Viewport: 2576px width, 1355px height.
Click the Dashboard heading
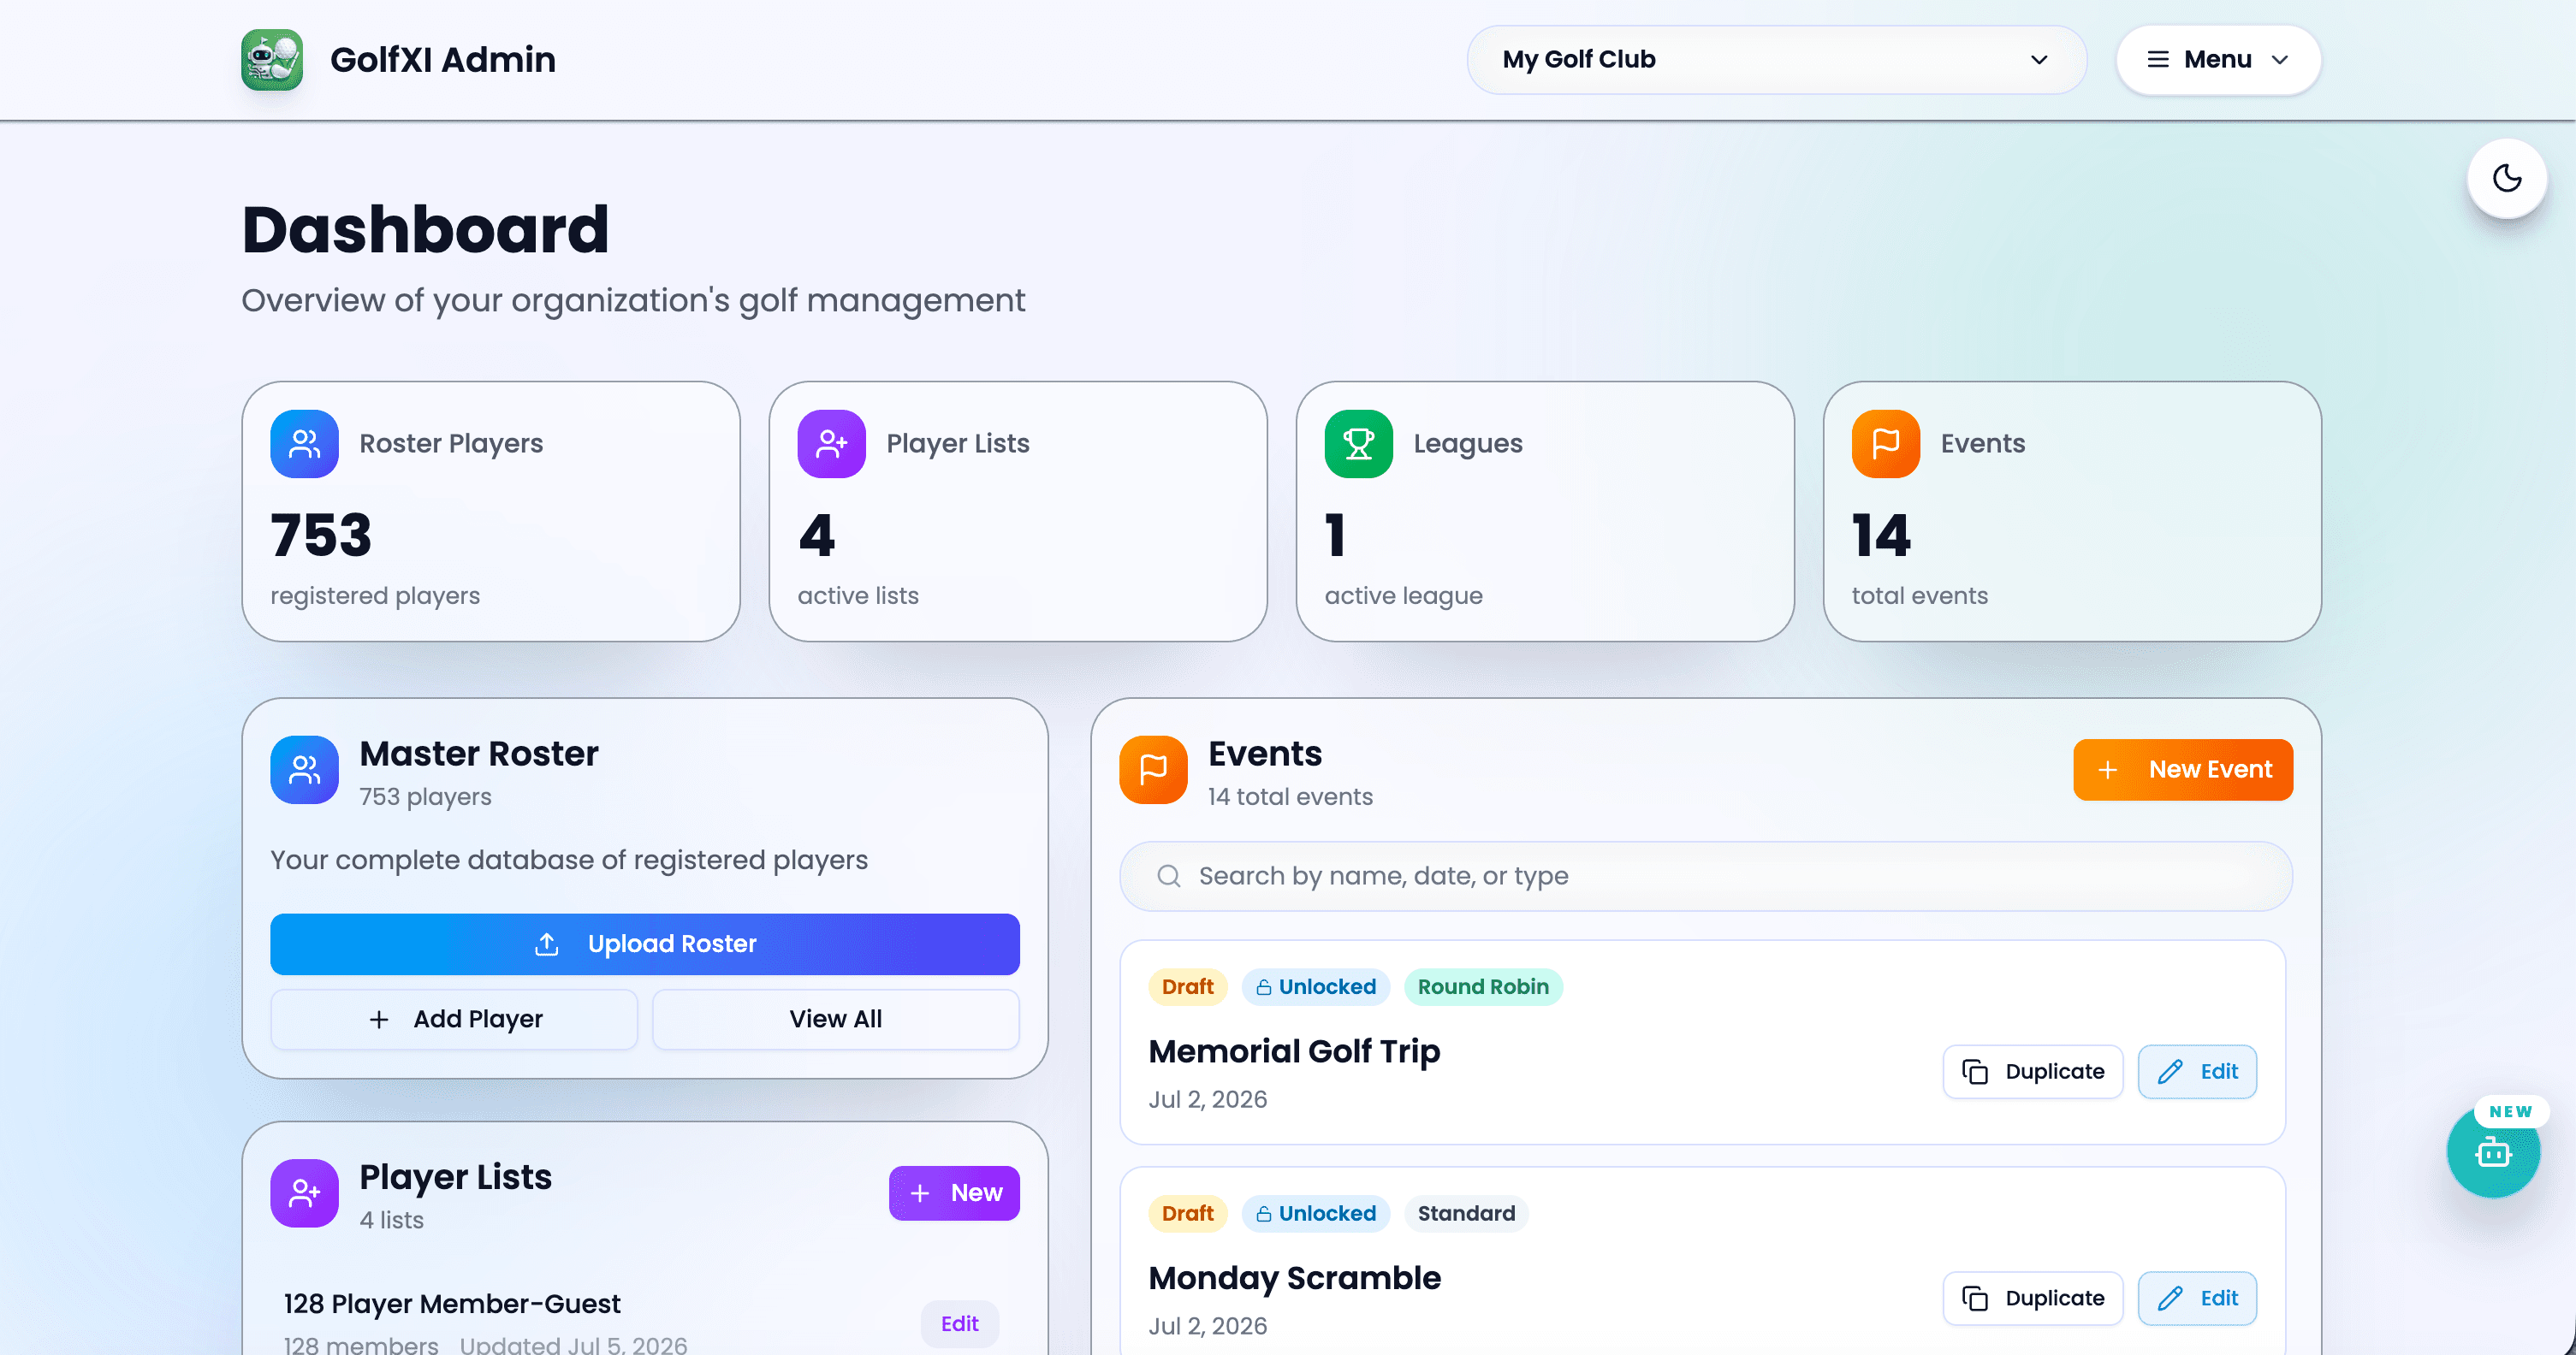pos(425,230)
